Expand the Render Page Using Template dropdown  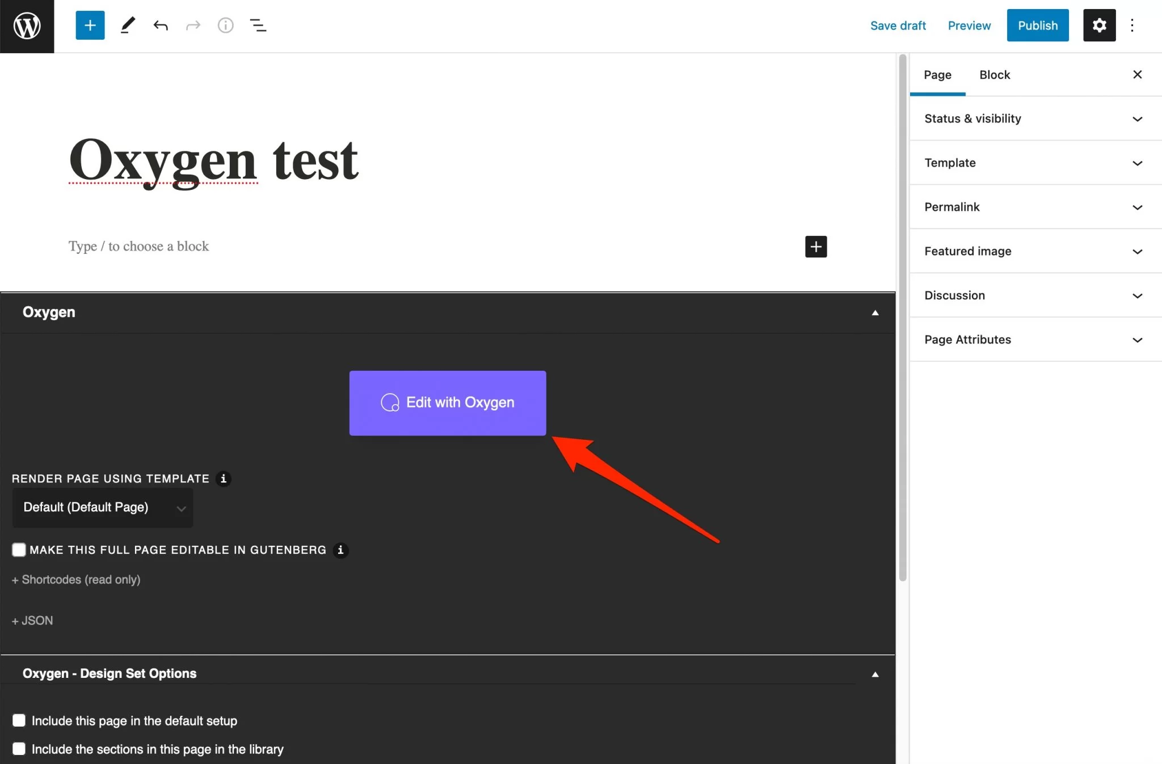tap(102, 508)
